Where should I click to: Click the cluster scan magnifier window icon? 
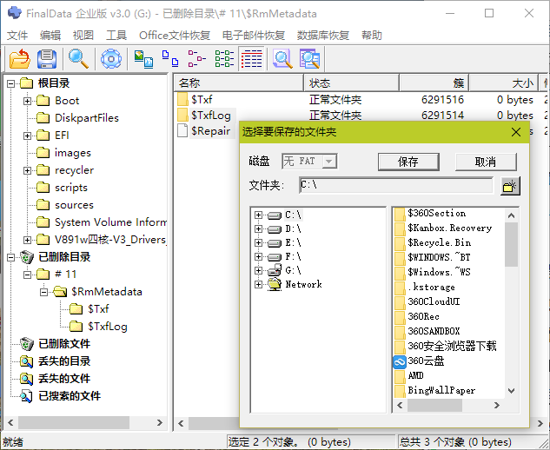[x=309, y=58]
